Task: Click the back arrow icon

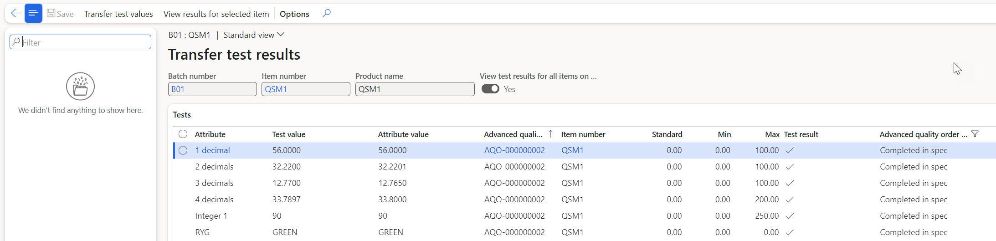Action: point(15,13)
